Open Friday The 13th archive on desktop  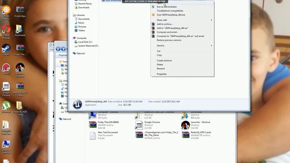(20, 50)
